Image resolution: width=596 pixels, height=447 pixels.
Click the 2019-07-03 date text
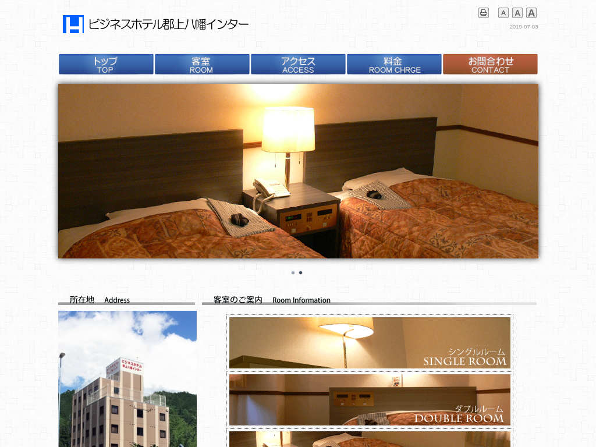point(524,27)
